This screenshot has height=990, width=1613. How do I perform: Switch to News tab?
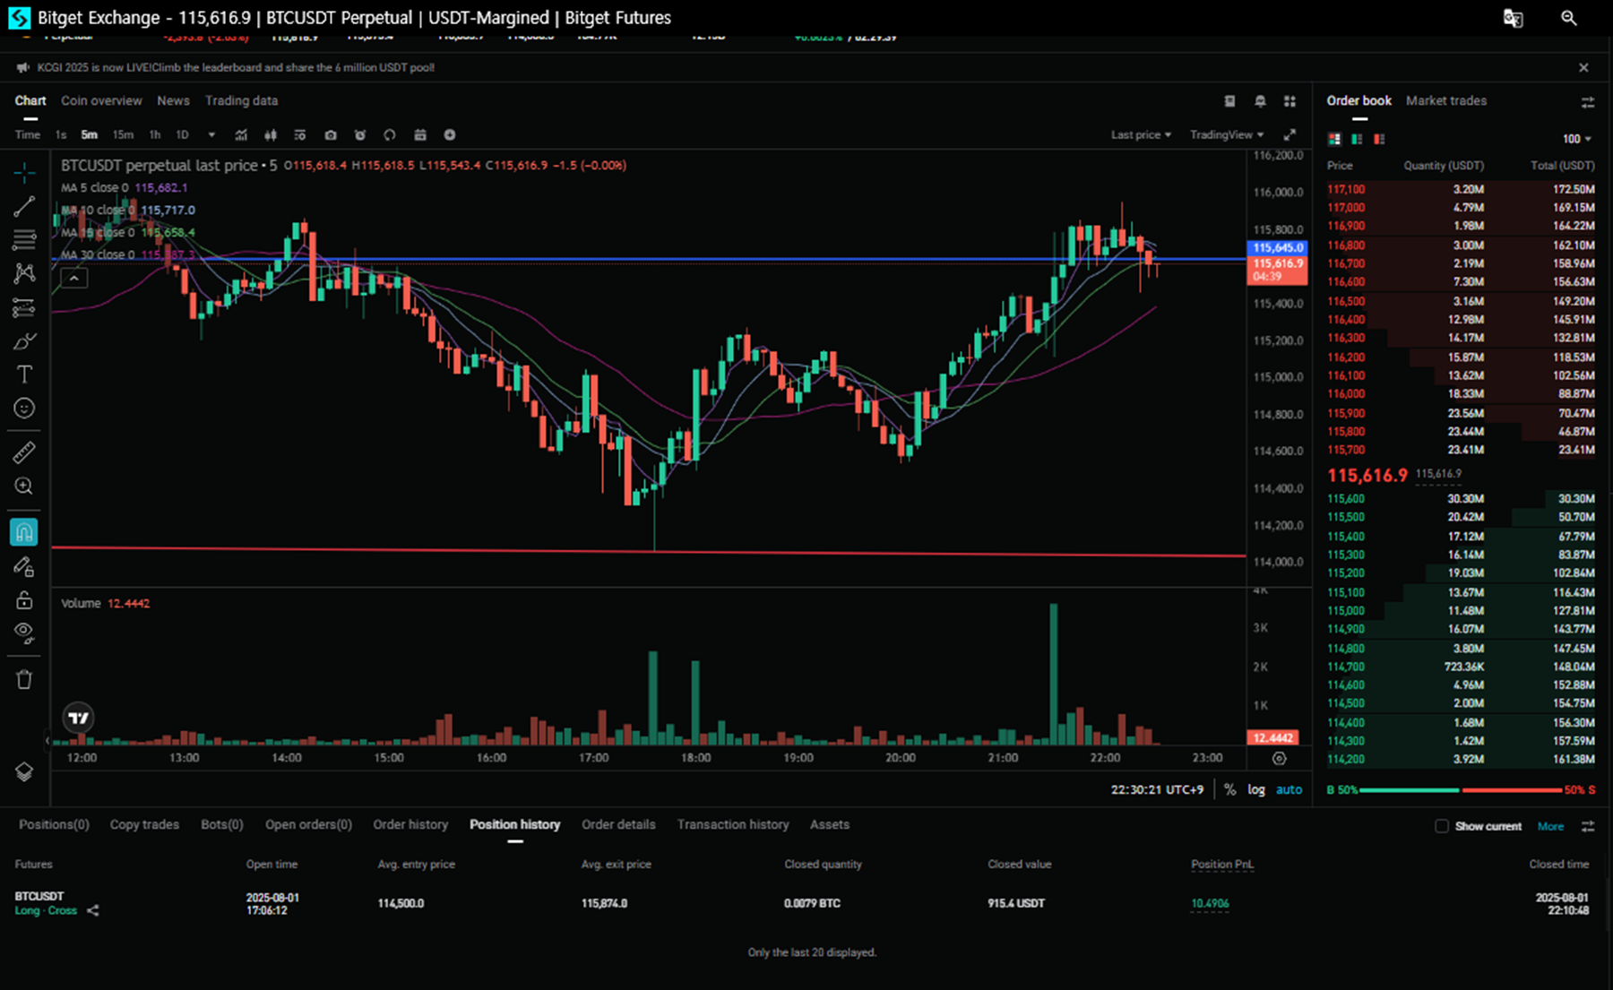tap(173, 101)
